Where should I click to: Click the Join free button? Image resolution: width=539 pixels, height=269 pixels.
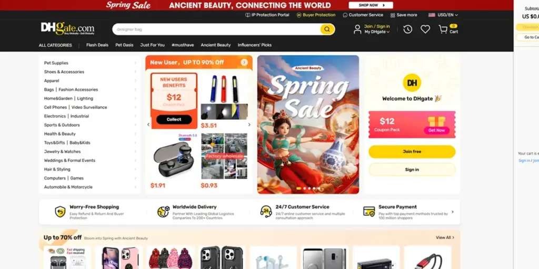pos(412,152)
